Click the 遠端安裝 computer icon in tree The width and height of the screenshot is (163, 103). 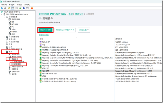pos(10,59)
